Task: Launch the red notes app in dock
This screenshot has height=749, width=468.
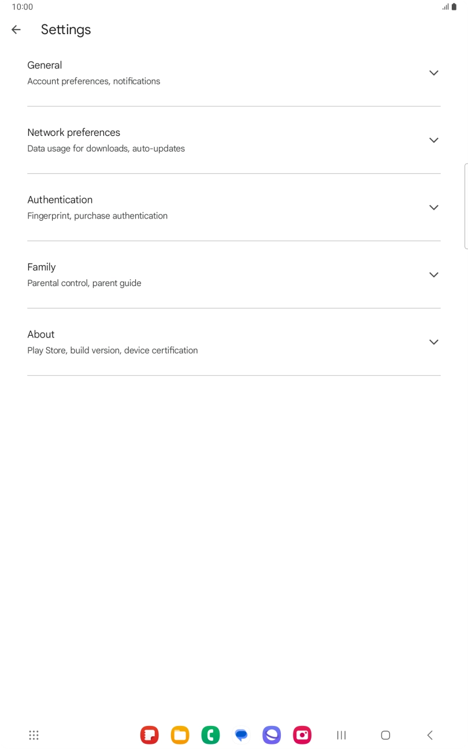Action: click(x=149, y=735)
